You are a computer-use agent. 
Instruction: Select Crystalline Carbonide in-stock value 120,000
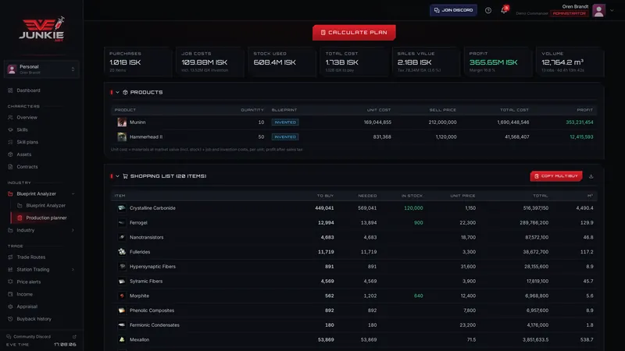click(413, 208)
